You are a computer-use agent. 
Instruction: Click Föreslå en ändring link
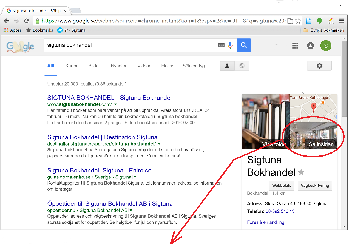266,222
